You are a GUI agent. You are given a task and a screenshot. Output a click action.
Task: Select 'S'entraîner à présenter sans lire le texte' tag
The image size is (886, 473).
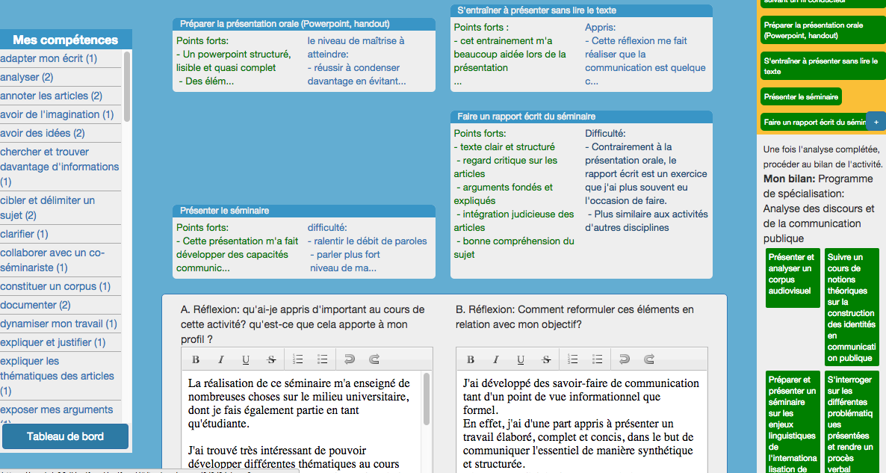820,66
